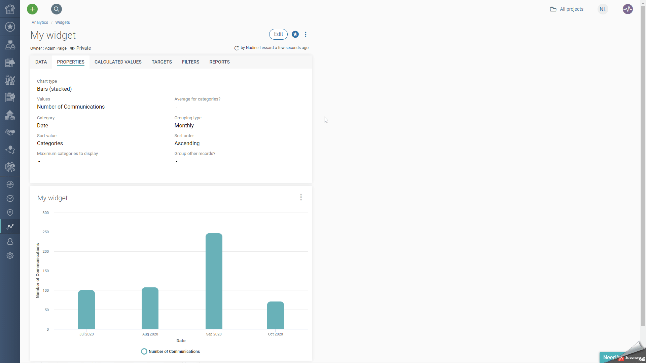Open the three-dot menu beside the star
646x363 pixels.
pyautogui.click(x=306, y=34)
